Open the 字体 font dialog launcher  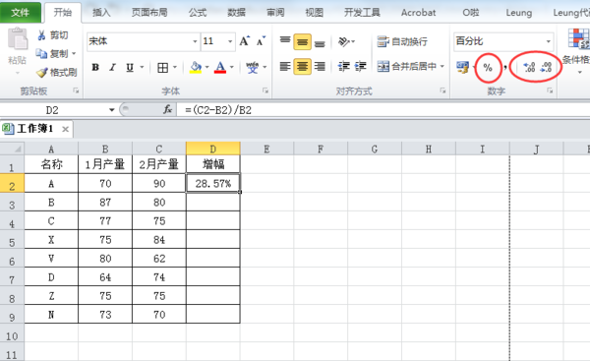tap(265, 90)
